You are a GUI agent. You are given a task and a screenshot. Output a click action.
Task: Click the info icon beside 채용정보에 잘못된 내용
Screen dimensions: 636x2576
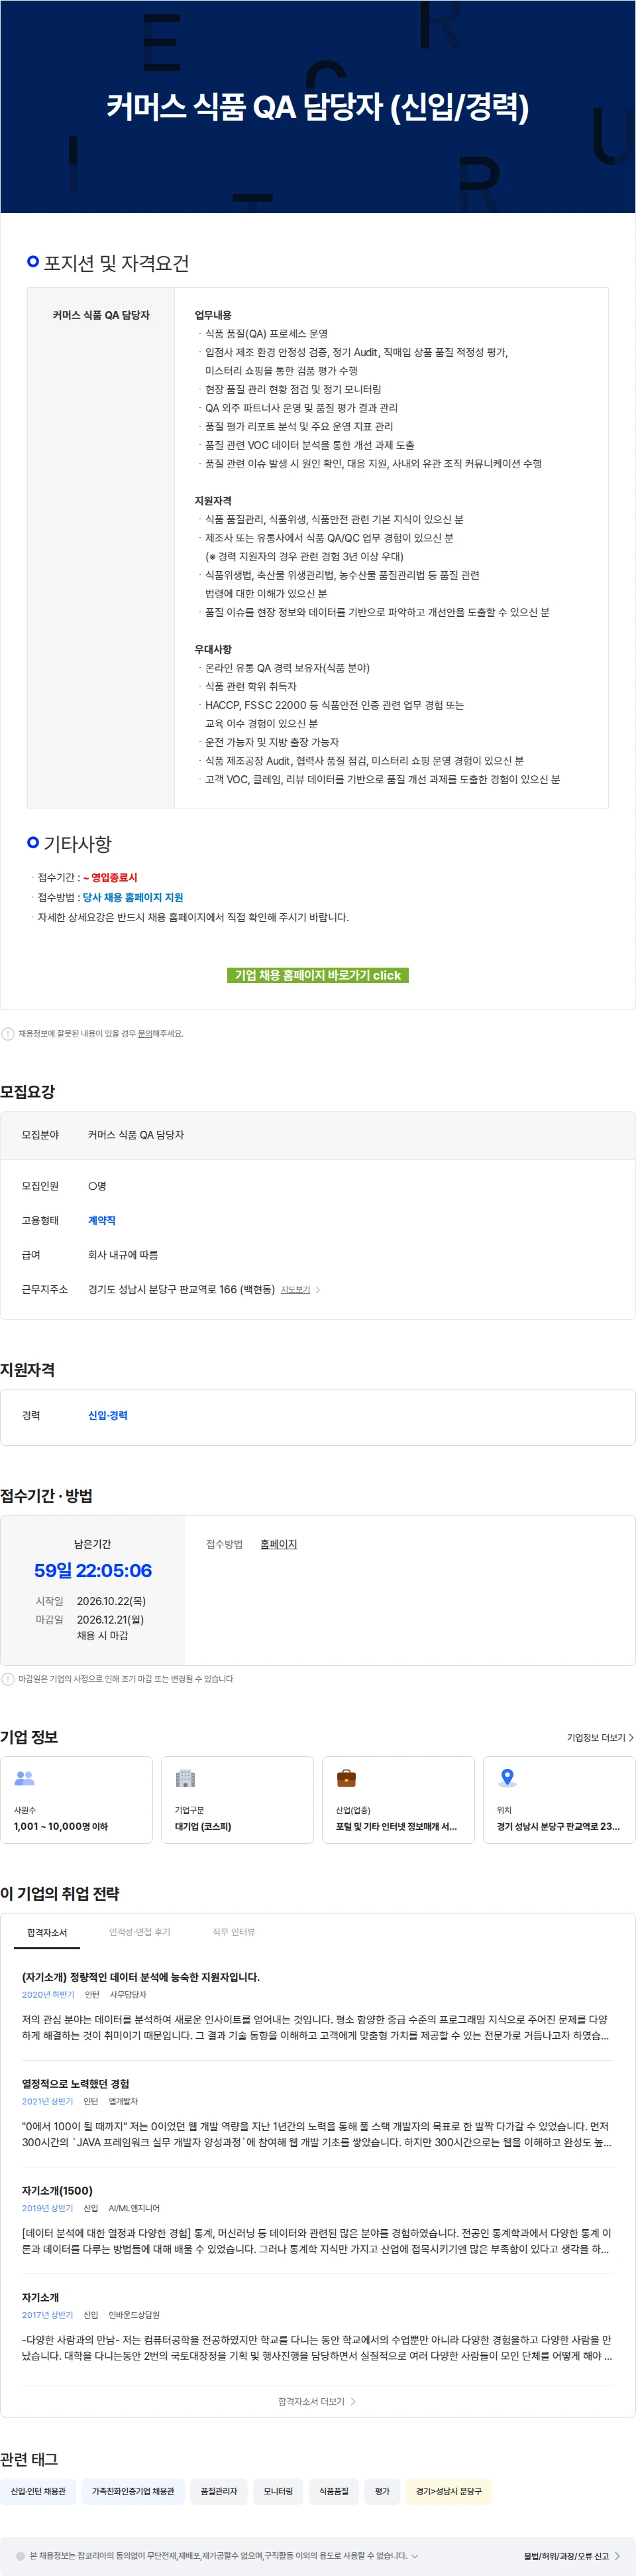pyautogui.click(x=8, y=1034)
